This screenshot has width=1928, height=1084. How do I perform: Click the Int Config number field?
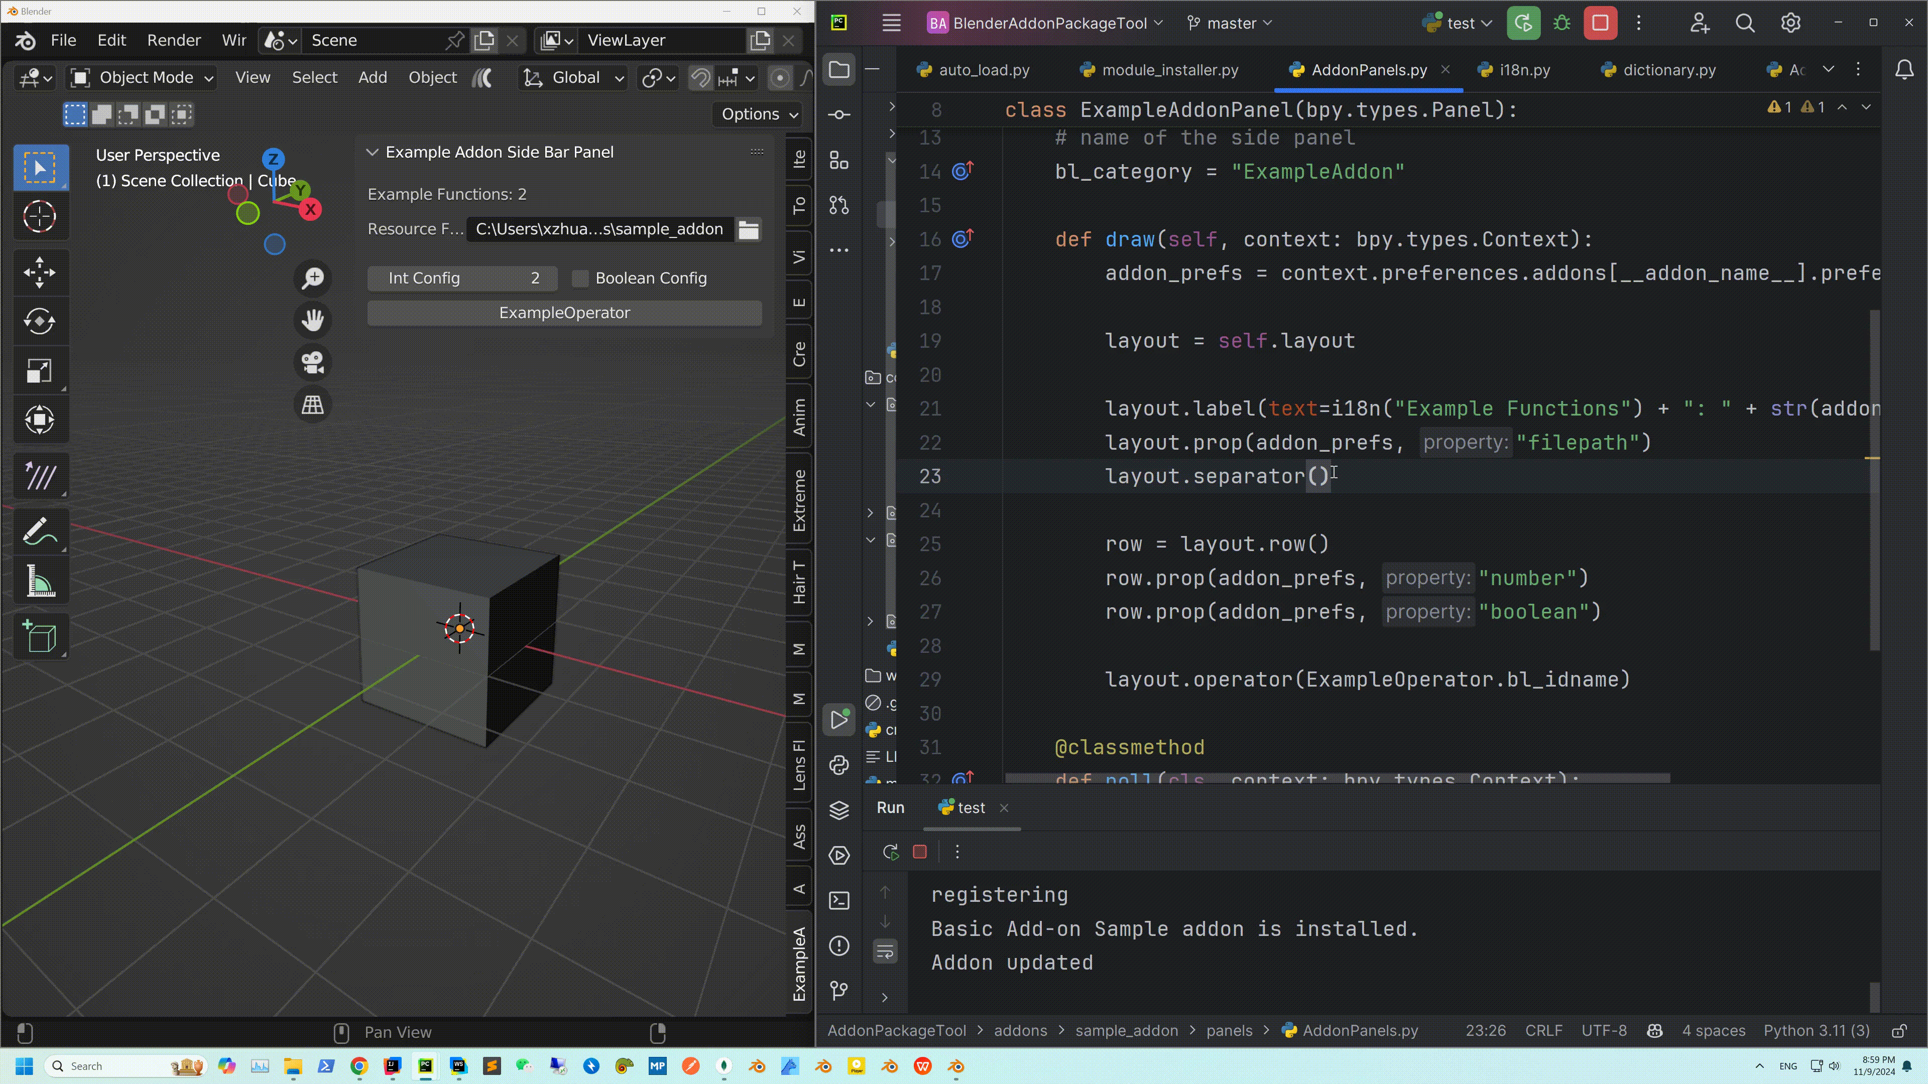462,279
